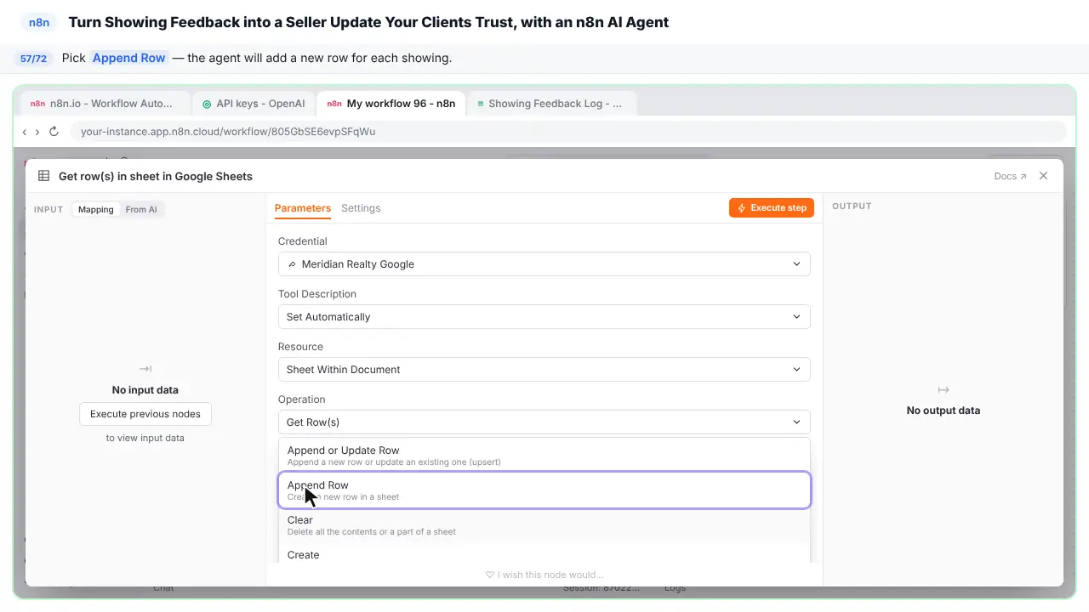Click the browser back arrow

point(25,132)
